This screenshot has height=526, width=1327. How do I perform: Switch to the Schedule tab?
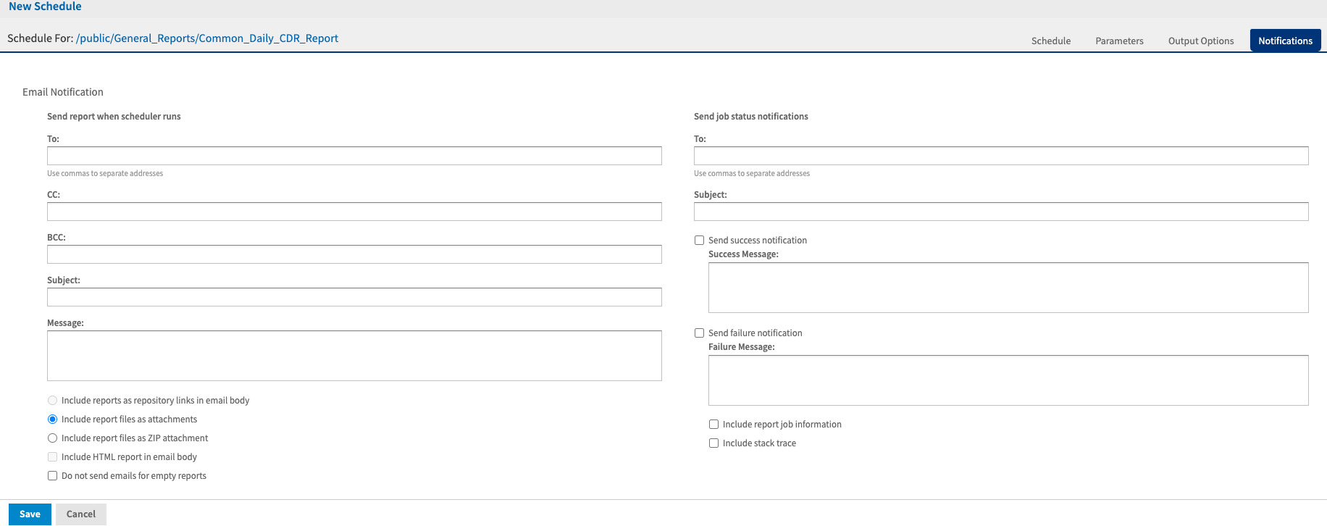click(x=1050, y=41)
